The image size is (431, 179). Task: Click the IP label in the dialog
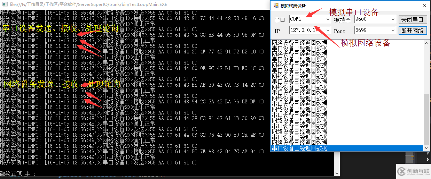click(277, 31)
